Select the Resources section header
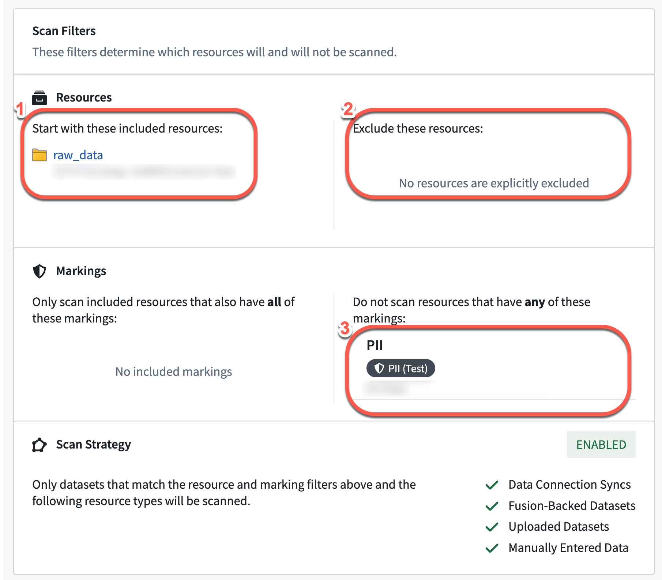The height and width of the screenshot is (580, 662). 84,97
